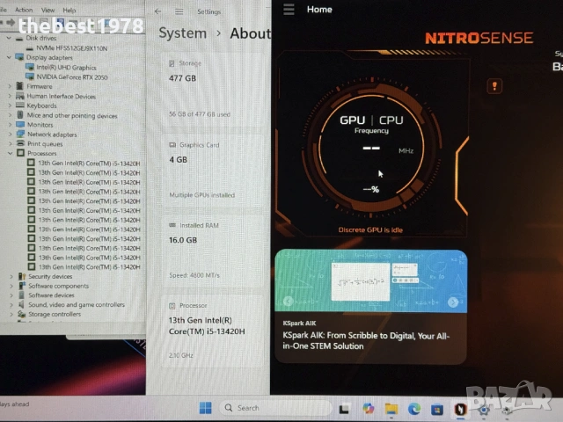Viewport: 563px width, 422px height.
Task: Open the View menu in Device Manager
Action: tap(48, 10)
